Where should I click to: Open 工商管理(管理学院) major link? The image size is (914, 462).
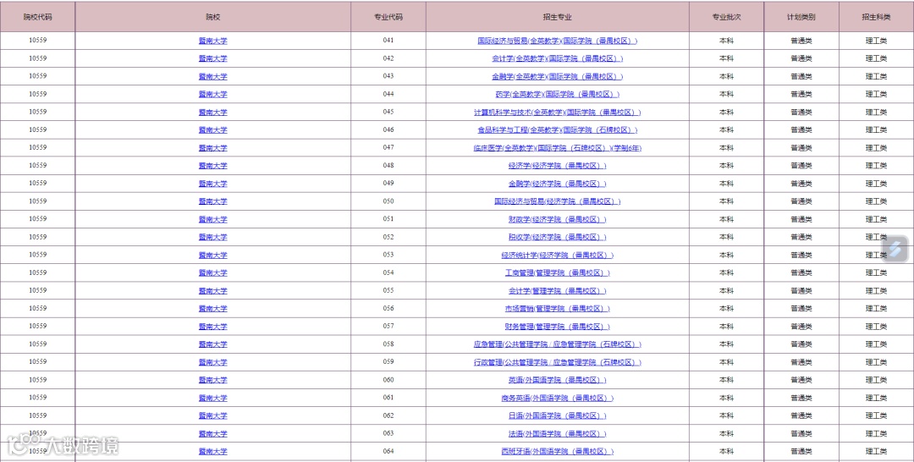(557, 272)
